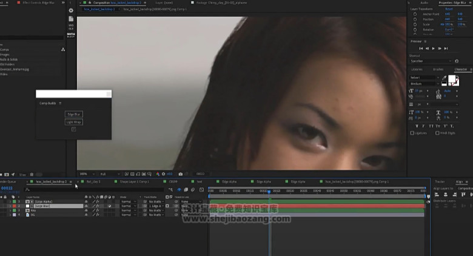The image size is (473, 256).
Task: Expand the Key layer
Action: (x=10, y=211)
